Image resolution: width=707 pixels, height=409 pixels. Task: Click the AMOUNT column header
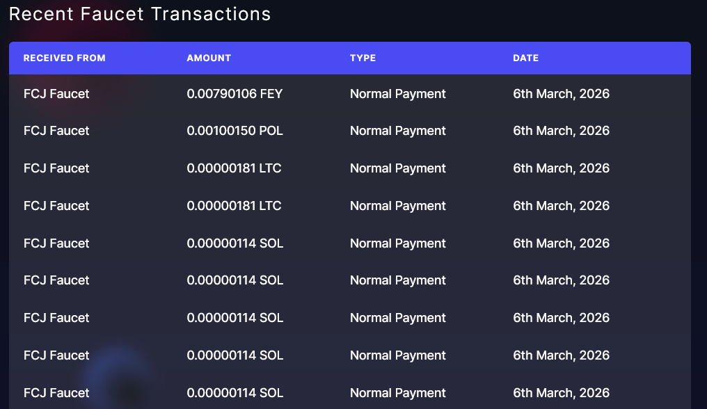209,58
